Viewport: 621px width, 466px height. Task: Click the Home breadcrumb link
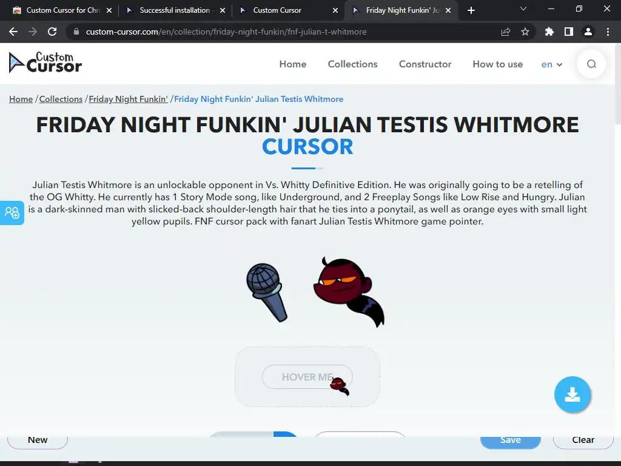(21, 99)
